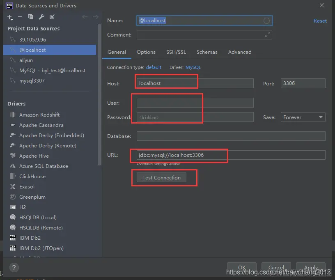Switch to the General tab
The height and width of the screenshot is (280, 335).
pos(117,52)
